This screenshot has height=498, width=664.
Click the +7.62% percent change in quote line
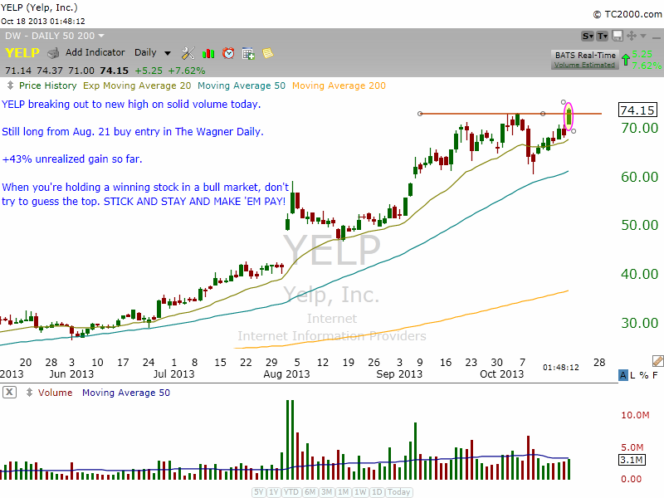click(187, 71)
